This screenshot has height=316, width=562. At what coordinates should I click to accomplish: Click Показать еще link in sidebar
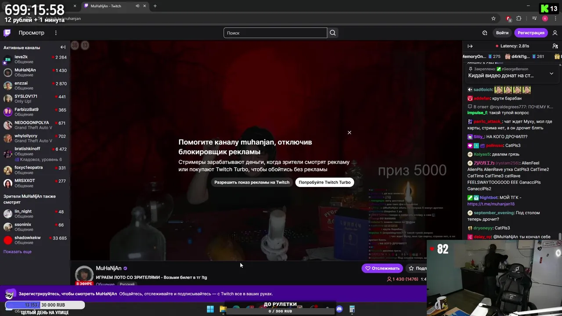point(18,252)
